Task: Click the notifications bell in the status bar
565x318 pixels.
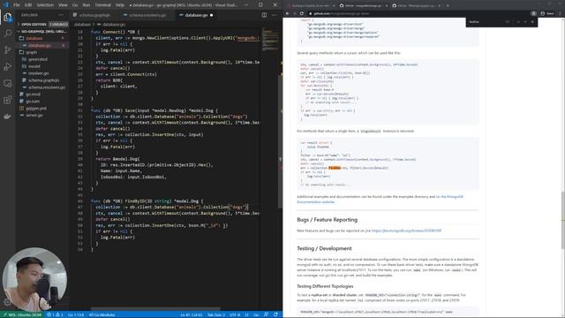Action: point(275,314)
